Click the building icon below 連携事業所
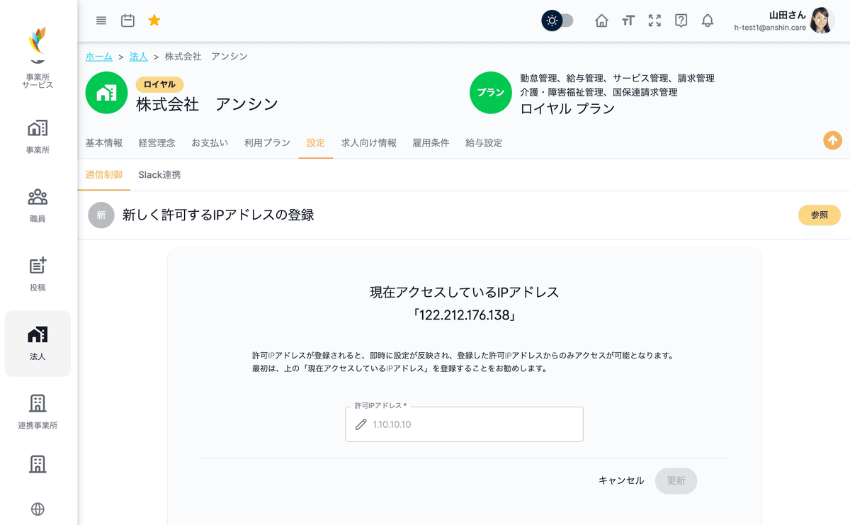This screenshot has width=850, height=525. pyautogui.click(x=38, y=464)
